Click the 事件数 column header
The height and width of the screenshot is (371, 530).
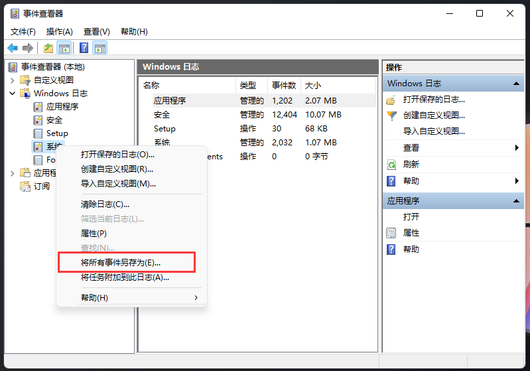285,86
